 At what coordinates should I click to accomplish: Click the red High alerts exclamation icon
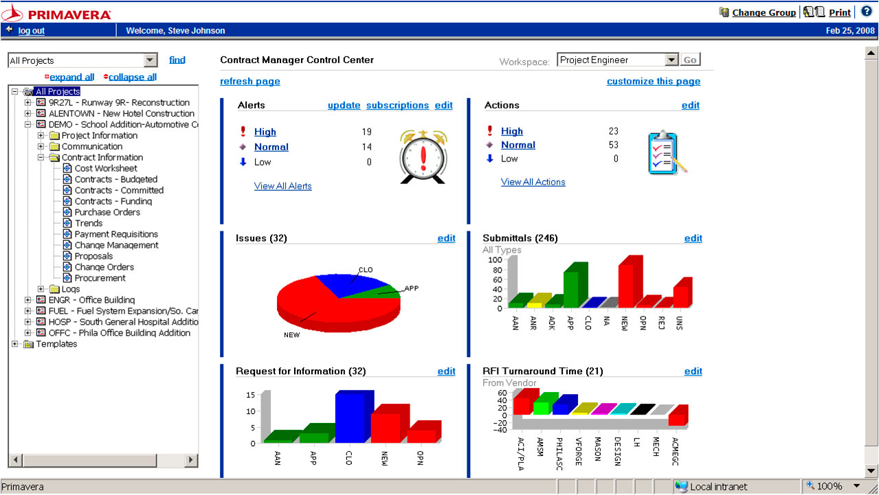coord(243,132)
